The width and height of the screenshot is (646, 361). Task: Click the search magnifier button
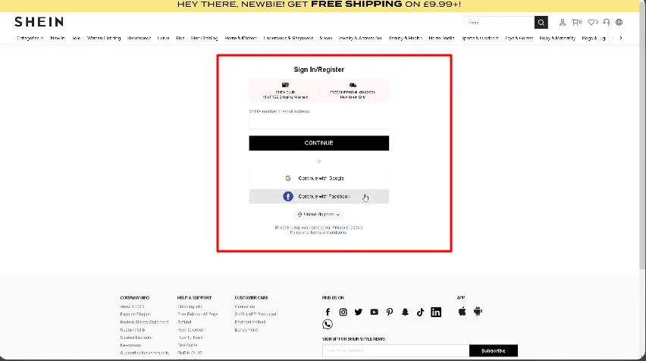tap(541, 23)
